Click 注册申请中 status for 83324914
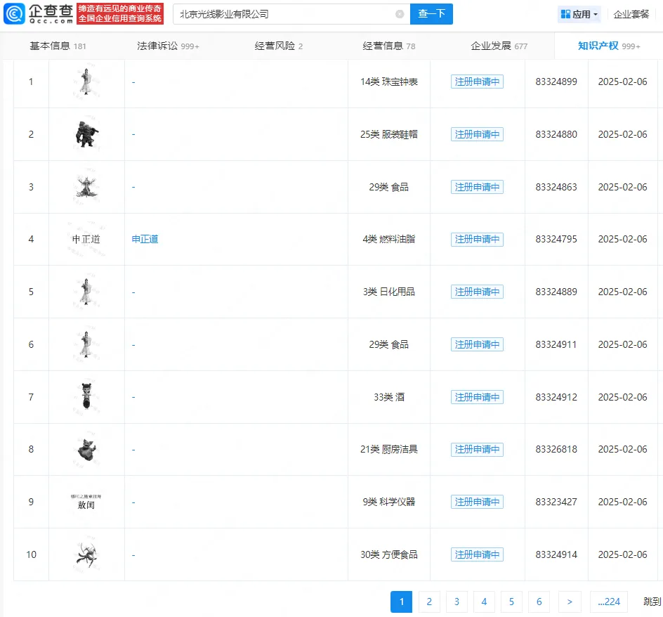 coord(477,554)
